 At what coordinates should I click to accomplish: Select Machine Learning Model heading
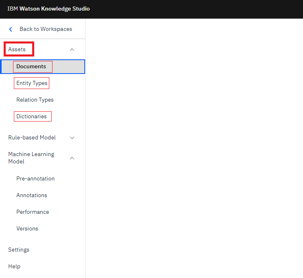pyautogui.click(x=31, y=158)
